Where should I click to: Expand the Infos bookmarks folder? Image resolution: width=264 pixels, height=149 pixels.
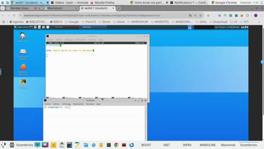(x=201, y=22)
